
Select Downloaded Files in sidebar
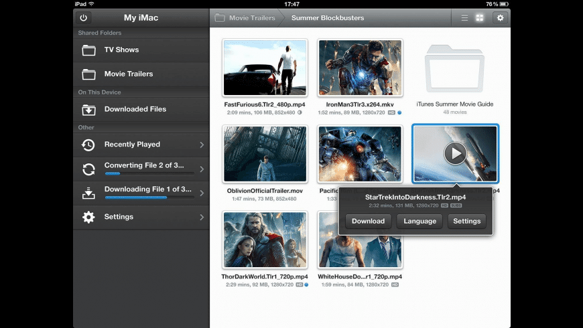[141, 110]
